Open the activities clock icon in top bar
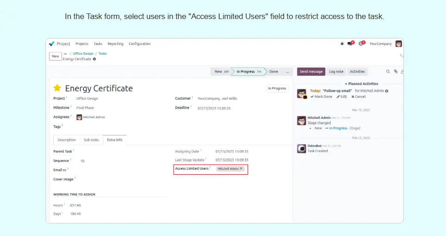This screenshot has height=236, width=446. 361,44
